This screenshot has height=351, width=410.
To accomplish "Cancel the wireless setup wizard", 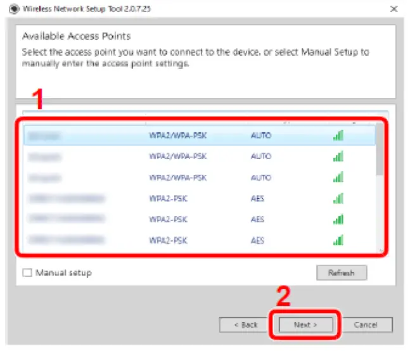I will [366, 325].
